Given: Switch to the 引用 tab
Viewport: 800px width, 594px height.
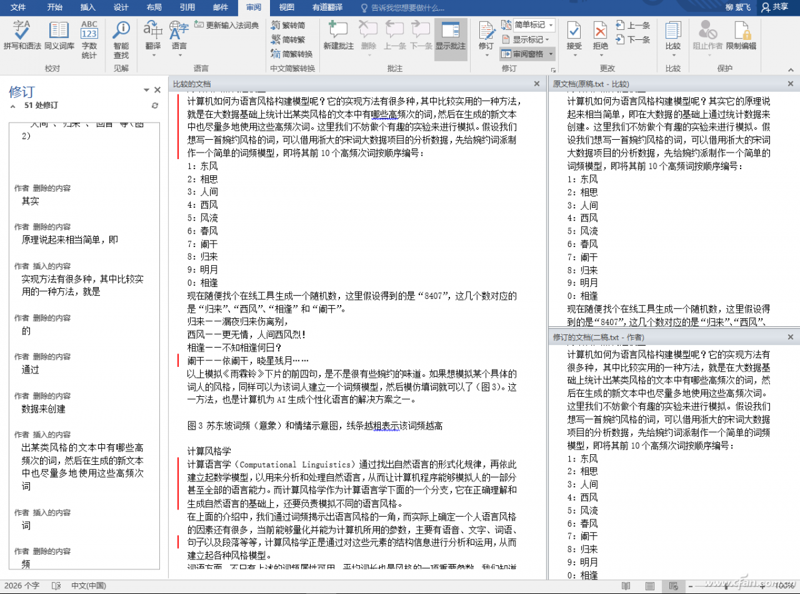Looking at the screenshot, I should click(x=187, y=7).
